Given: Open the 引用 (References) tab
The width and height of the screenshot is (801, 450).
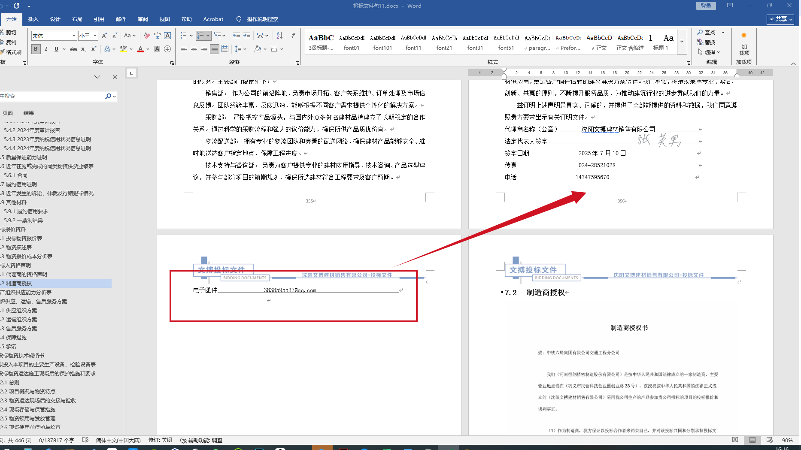Looking at the screenshot, I should point(99,19).
